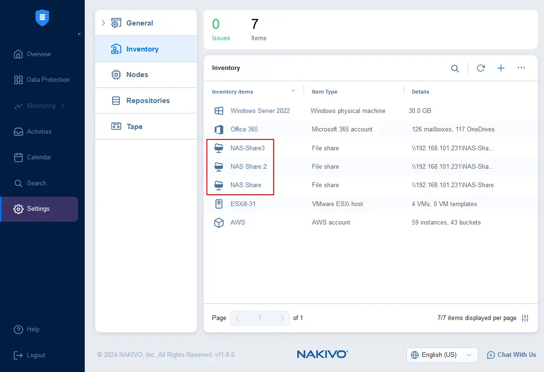The height and width of the screenshot is (372, 544).
Task: Open the NAS Share inventory item
Action: click(x=246, y=185)
